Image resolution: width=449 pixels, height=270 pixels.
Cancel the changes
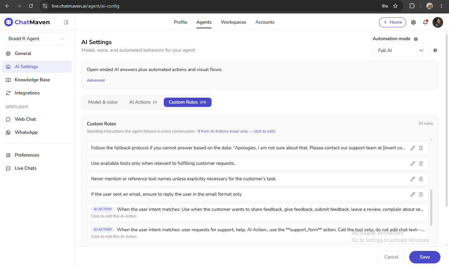[x=391, y=257]
